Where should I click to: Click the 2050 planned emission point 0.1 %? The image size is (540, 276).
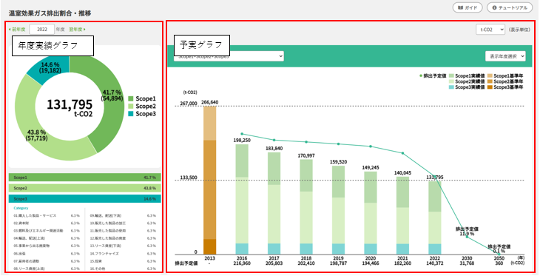pyautogui.click(x=499, y=255)
